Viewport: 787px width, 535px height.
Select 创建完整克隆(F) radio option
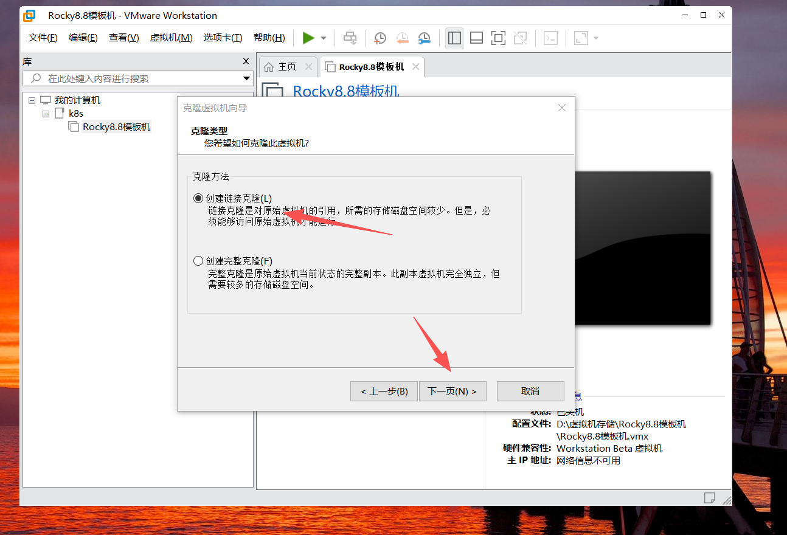198,261
